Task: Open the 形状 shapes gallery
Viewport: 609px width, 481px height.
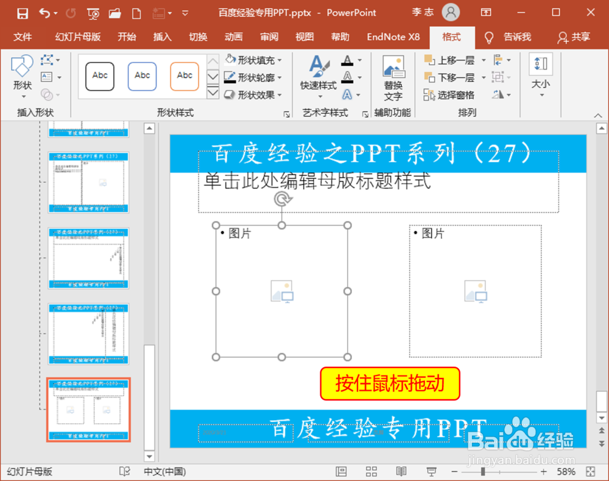Action: click(x=22, y=77)
